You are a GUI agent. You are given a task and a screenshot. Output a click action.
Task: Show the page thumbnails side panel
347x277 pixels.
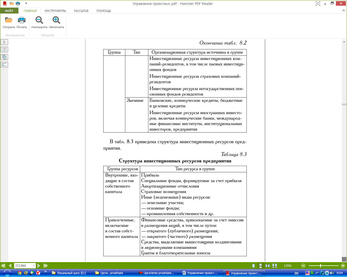[4, 57]
